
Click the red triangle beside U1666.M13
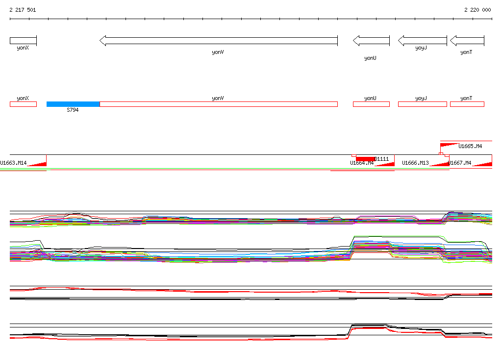coord(440,164)
